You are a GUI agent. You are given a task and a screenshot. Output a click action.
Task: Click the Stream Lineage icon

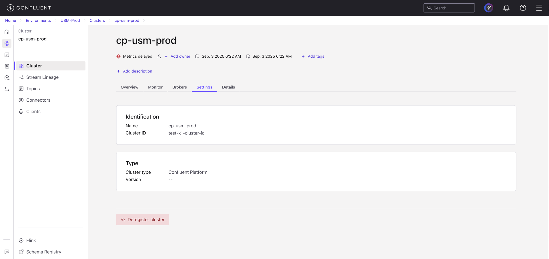[21, 77]
